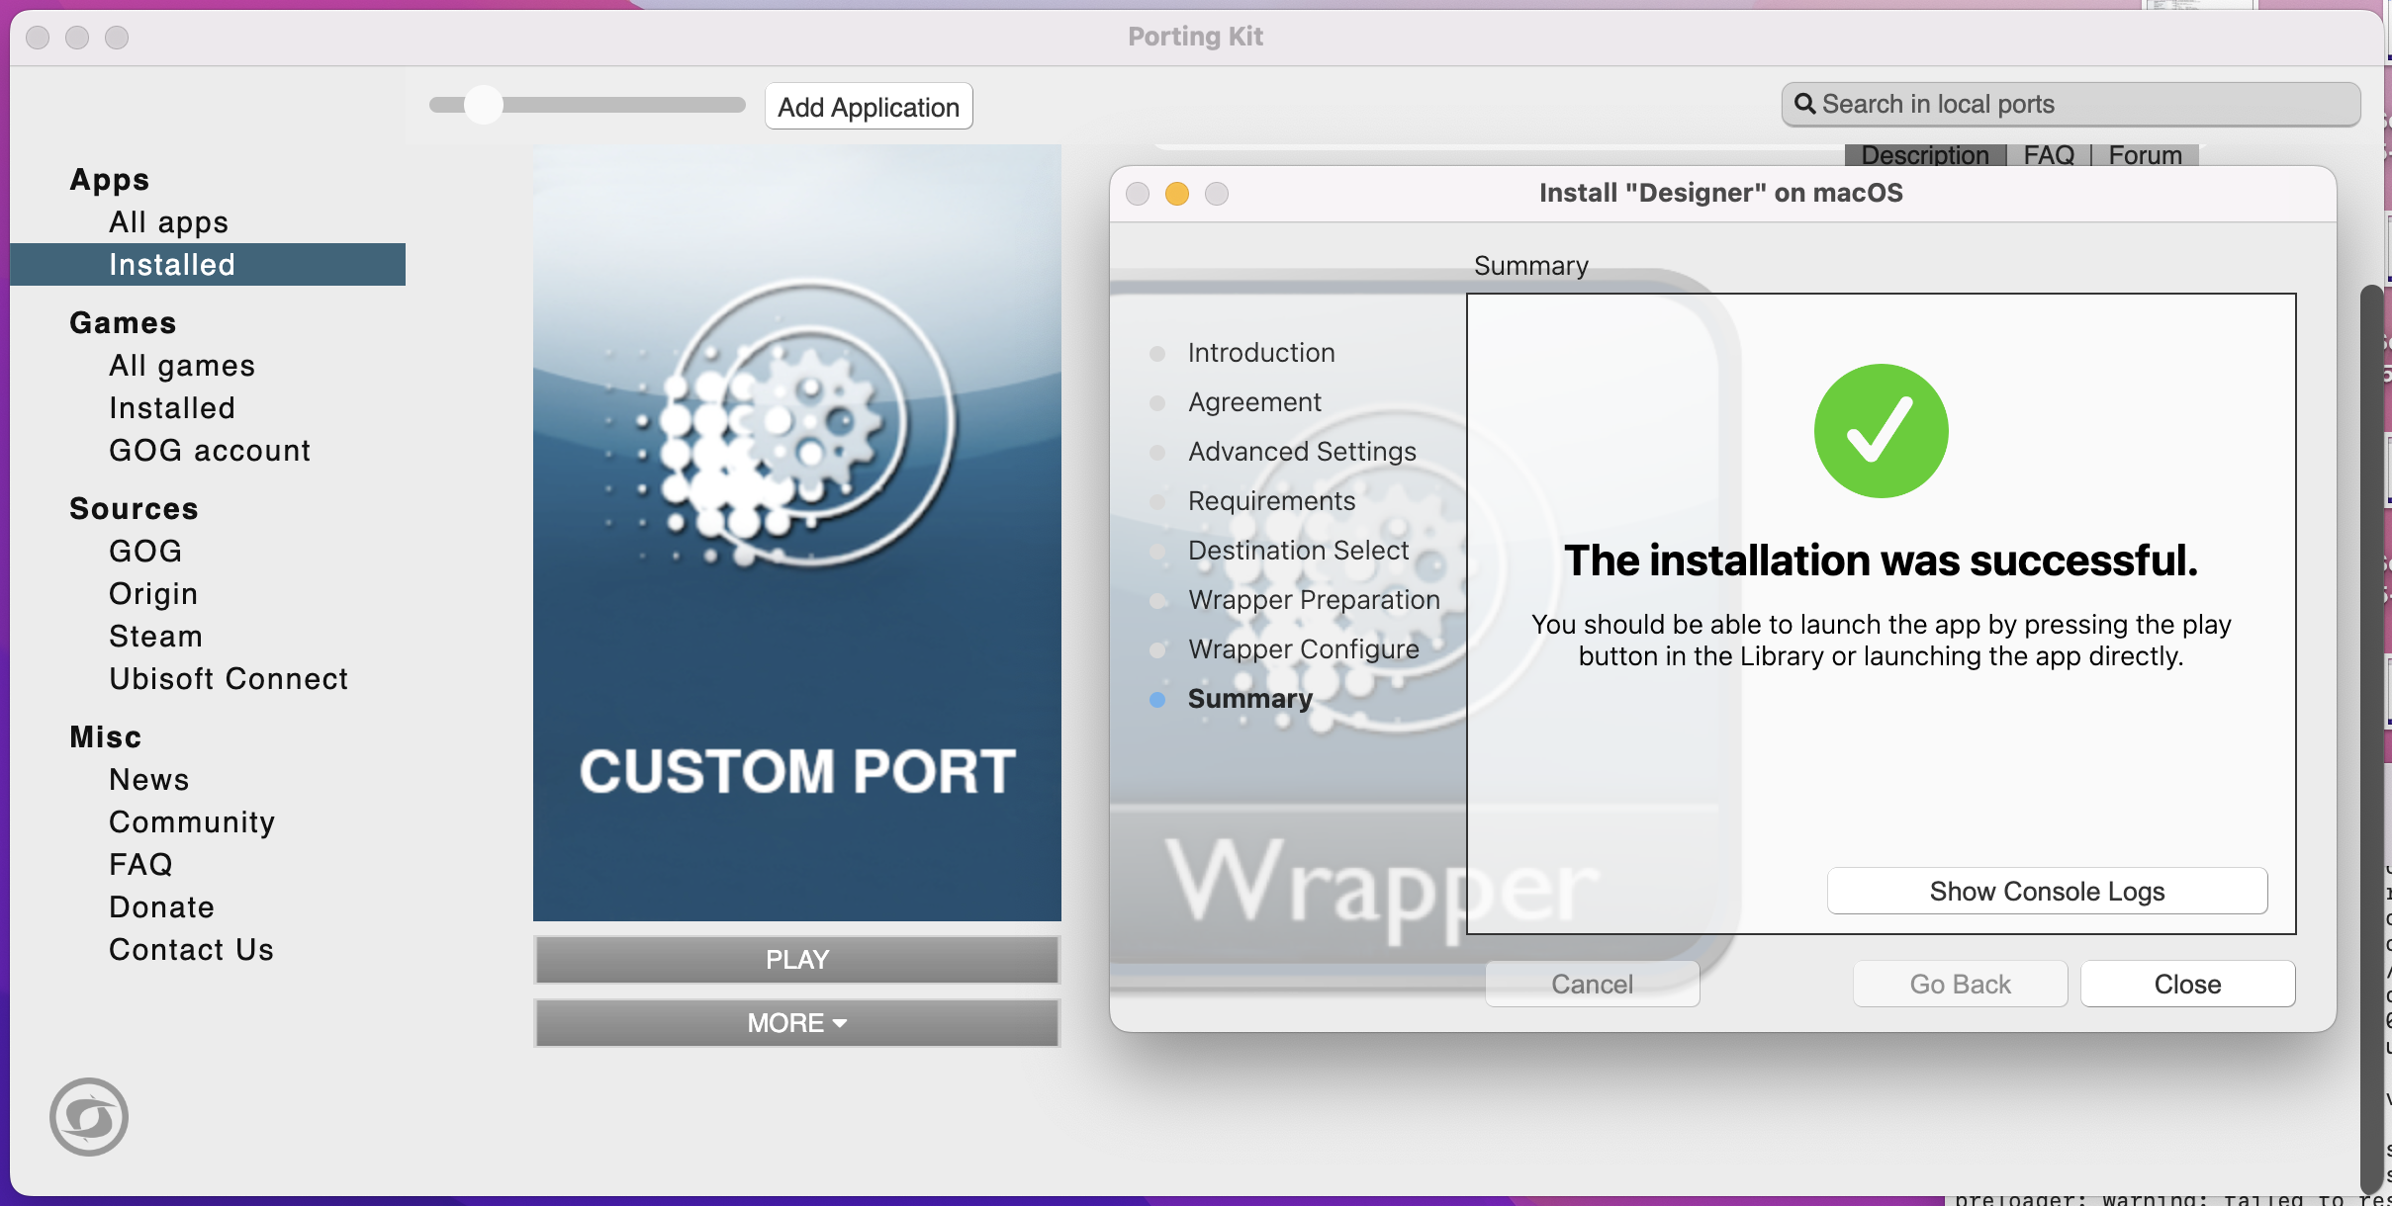Show Console Logs
The width and height of the screenshot is (2392, 1206).
(2047, 891)
